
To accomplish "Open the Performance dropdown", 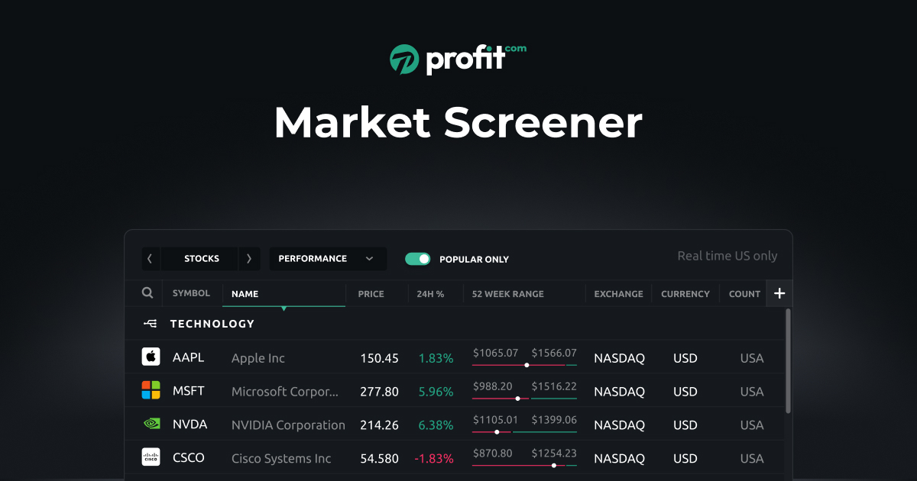I will pyautogui.click(x=328, y=259).
